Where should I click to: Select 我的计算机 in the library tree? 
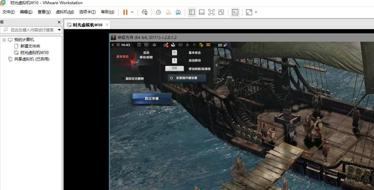(x=24, y=40)
